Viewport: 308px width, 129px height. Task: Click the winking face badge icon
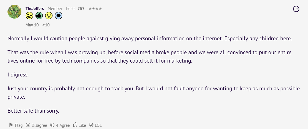(x=29, y=16)
